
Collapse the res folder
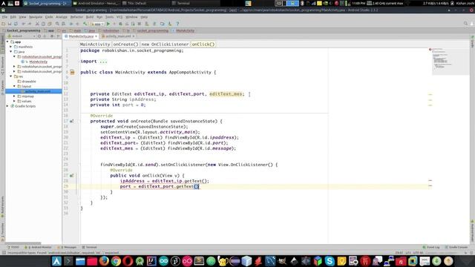tap(11, 76)
